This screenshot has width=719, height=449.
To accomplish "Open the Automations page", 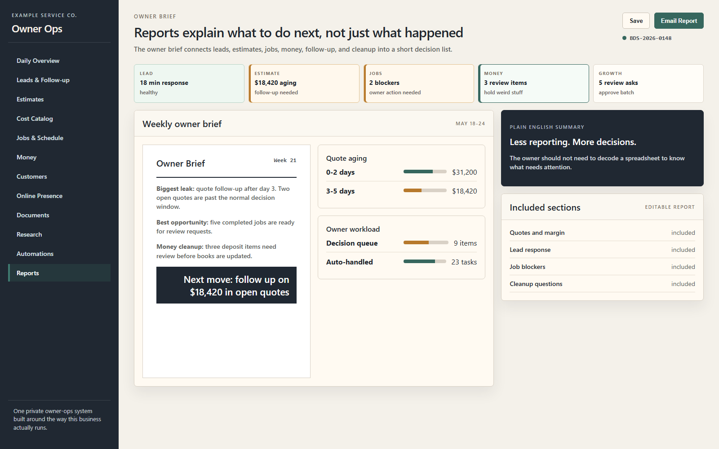I will pos(59,254).
